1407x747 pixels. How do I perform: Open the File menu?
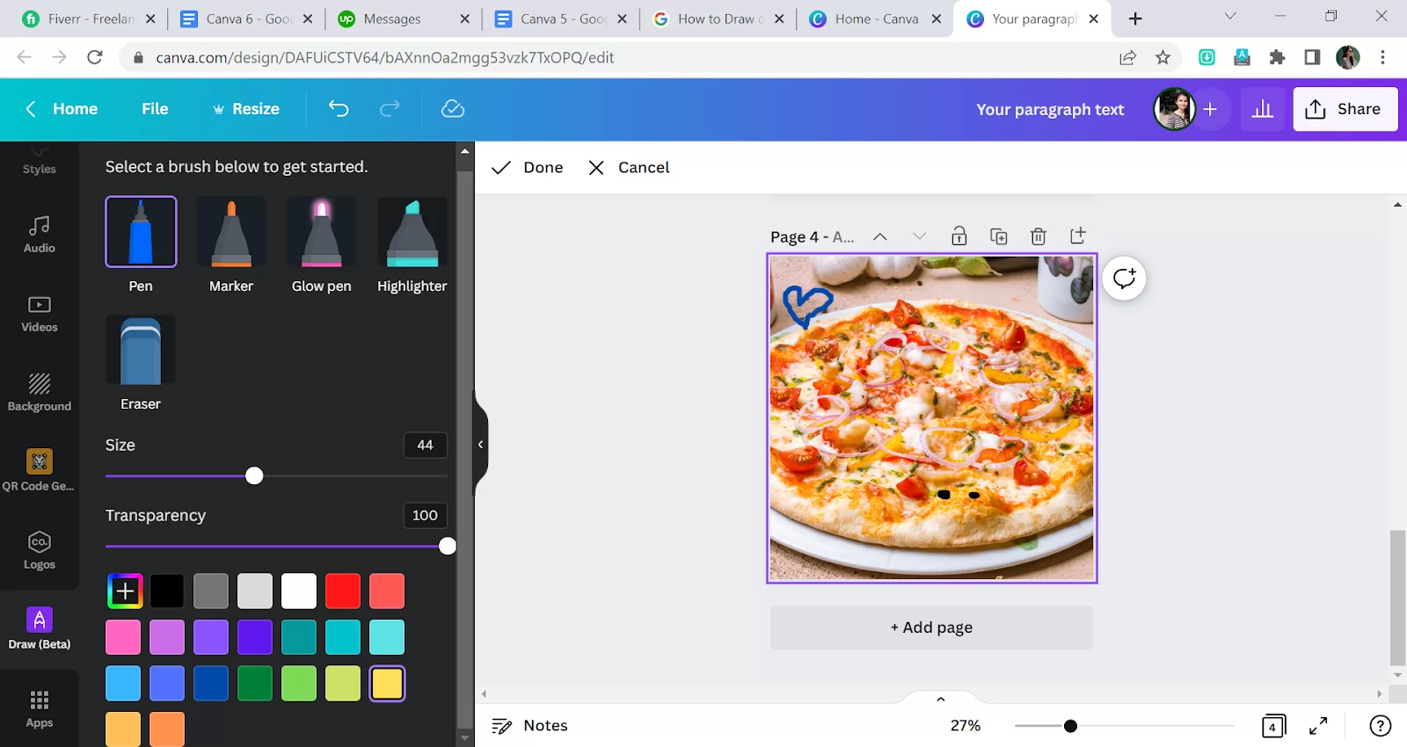[x=155, y=109]
